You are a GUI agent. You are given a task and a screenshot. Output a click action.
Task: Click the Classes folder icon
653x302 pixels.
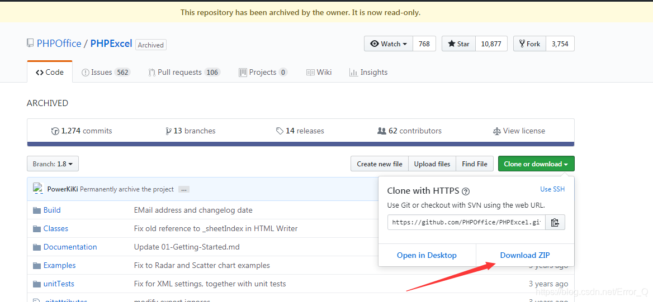(x=37, y=228)
